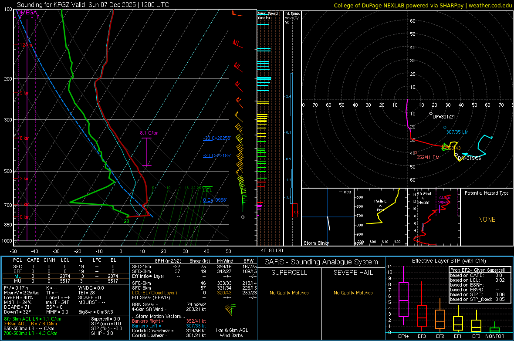Image resolution: width=514 pixels, height=341 pixels.
Task: Click the '12 km' height marker
Action: pos(26,44)
